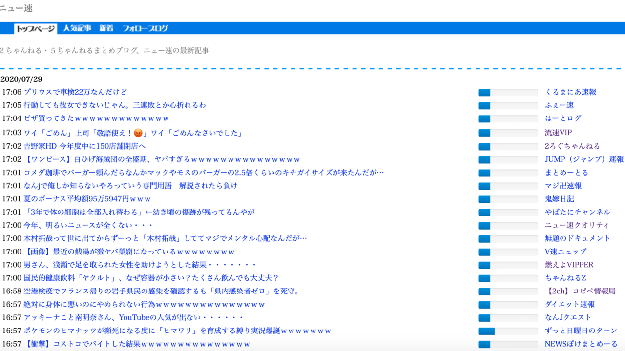The width and height of the screenshot is (625, 351).
Task: Visit blog V速ニュップ
Action: (x=566, y=252)
